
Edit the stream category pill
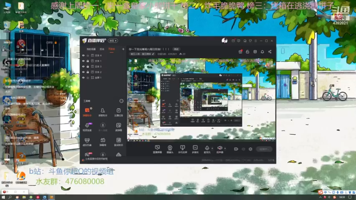[142, 54]
